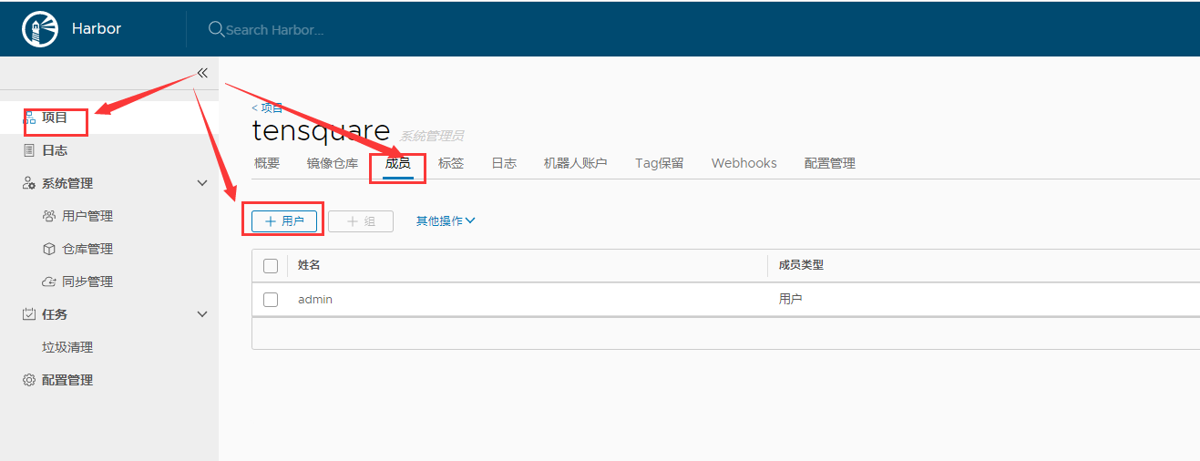Switch to the 机器人账户 tab
Screen dimensions: 1200x461
[x=576, y=163]
